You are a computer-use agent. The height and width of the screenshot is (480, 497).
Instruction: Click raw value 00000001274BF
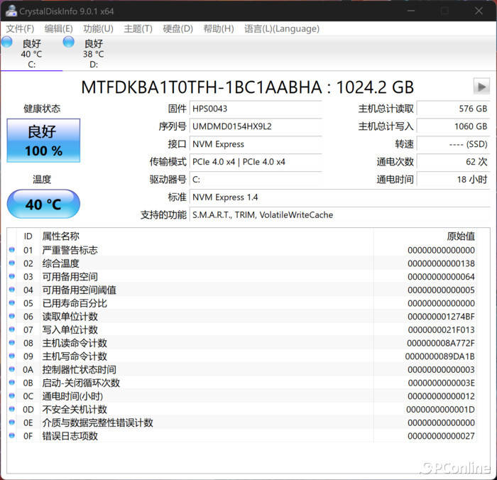(441, 317)
